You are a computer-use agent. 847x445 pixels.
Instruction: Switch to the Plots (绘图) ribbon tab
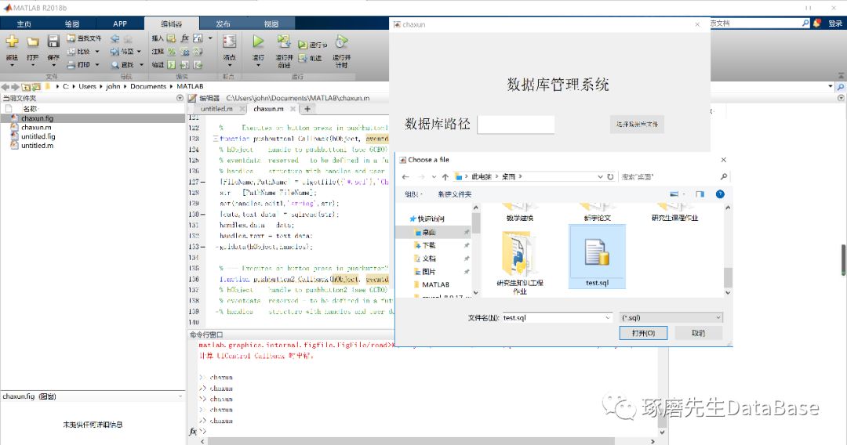72,24
